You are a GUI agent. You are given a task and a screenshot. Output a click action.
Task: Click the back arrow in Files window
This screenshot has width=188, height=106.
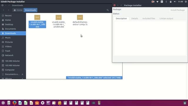4,10
